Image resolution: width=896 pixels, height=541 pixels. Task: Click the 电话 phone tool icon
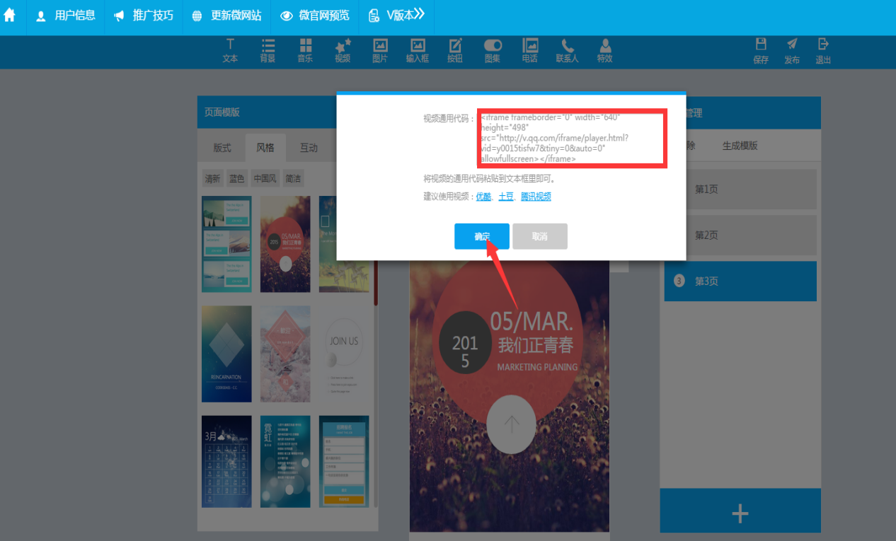(x=529, y=51)
